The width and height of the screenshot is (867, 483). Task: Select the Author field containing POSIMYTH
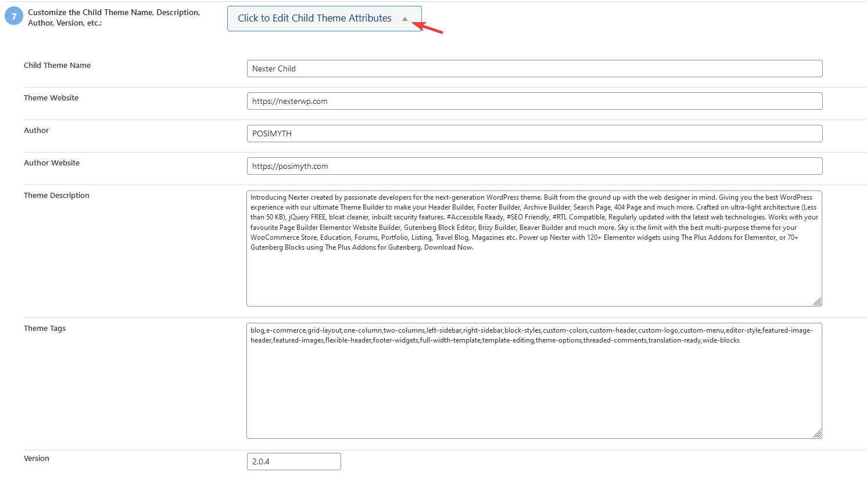pyautogui.click(x=535, y=134)
